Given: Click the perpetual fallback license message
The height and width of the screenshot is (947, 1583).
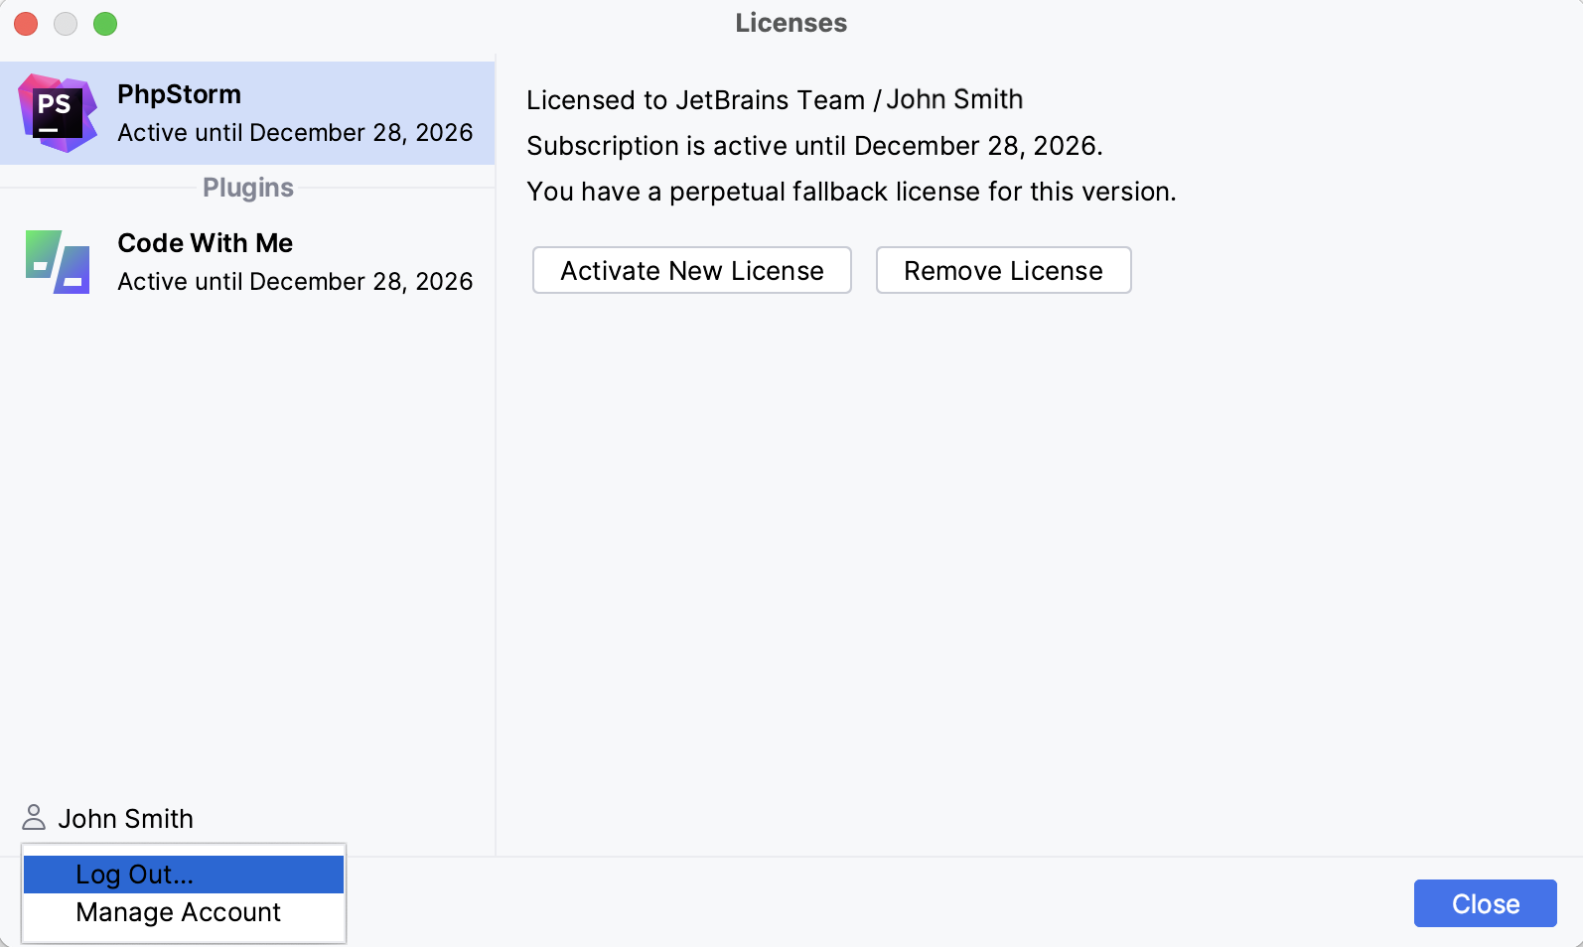Looking at the screenshot, I should pos(851,192).
